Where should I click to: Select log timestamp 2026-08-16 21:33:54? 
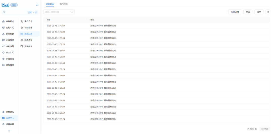point(56,113)
